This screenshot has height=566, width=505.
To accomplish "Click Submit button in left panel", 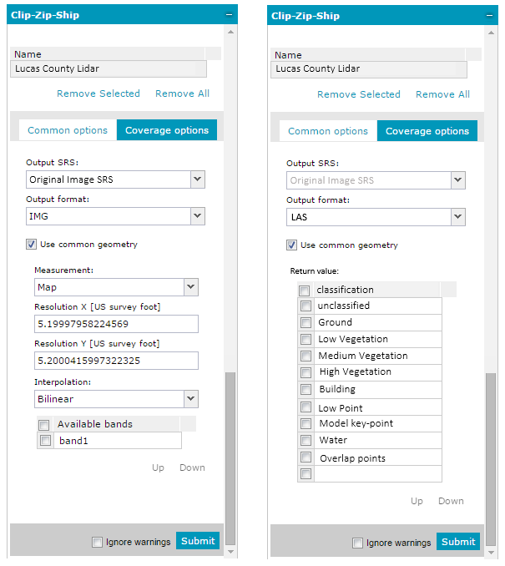I will point(198,541).
